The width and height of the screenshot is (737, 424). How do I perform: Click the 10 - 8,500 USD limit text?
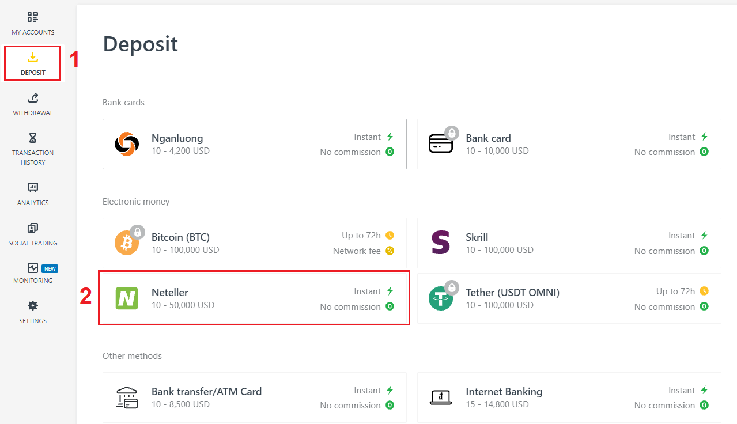click(180, 404)
